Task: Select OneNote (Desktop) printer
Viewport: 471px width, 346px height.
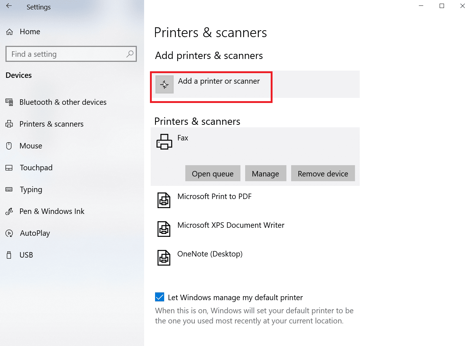Action: click(210, 254)
